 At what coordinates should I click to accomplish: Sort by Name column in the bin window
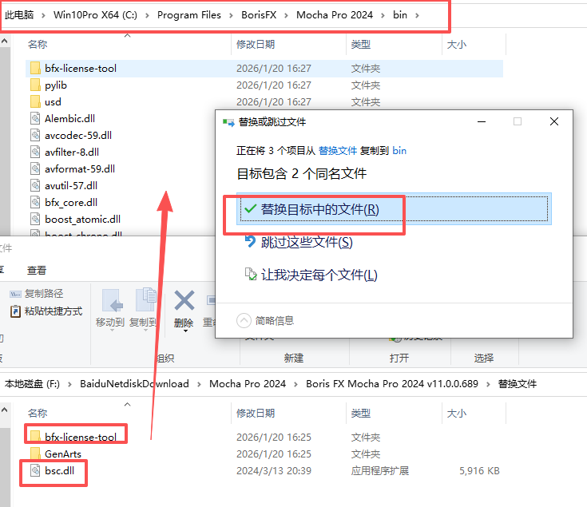coord(38,45)
